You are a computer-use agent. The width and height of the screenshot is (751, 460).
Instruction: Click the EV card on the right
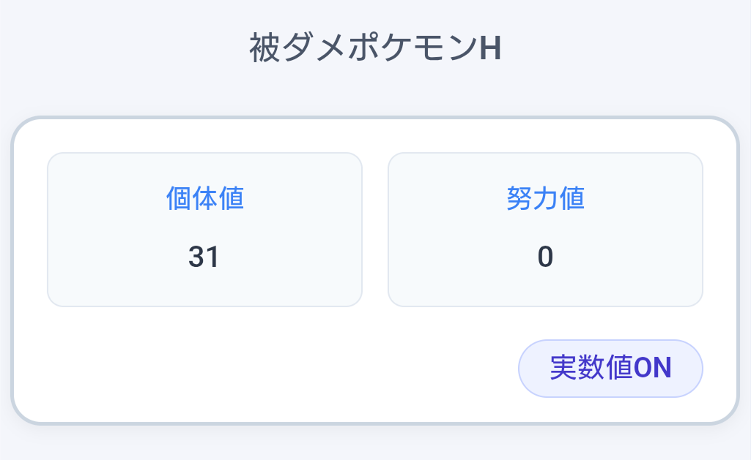pyautogui.click(x=545, y=229)
